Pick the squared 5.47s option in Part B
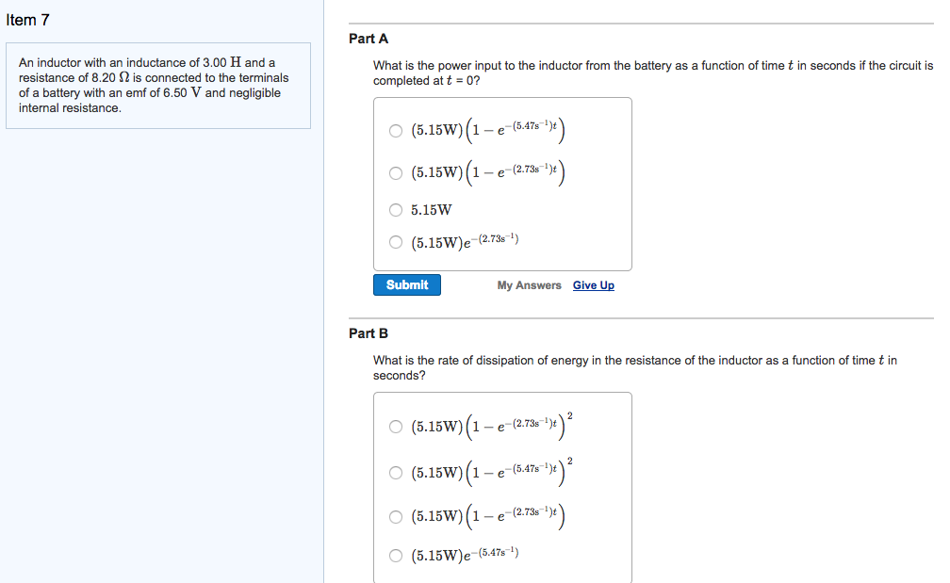Image resolution: width=950 pixels, height=583 pixels. point(396,472)
